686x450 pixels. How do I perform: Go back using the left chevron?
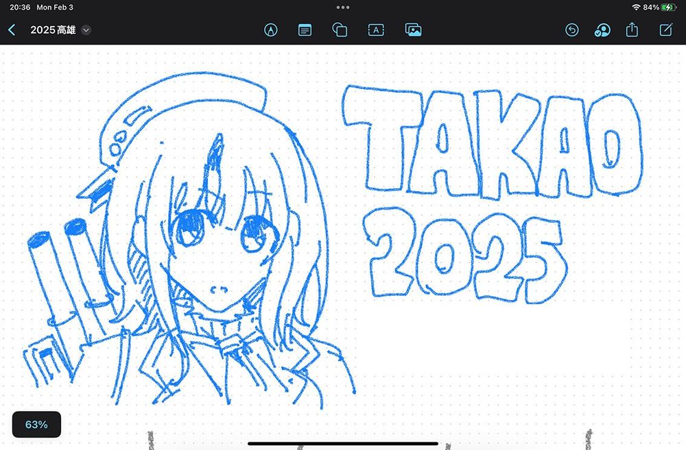12,29
